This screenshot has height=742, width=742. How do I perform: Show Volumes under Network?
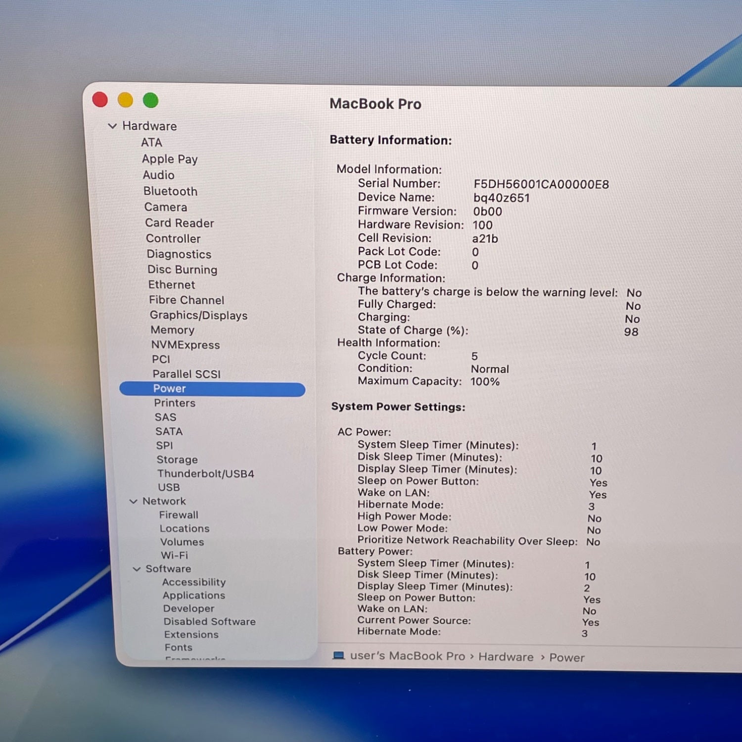[182, 542]
